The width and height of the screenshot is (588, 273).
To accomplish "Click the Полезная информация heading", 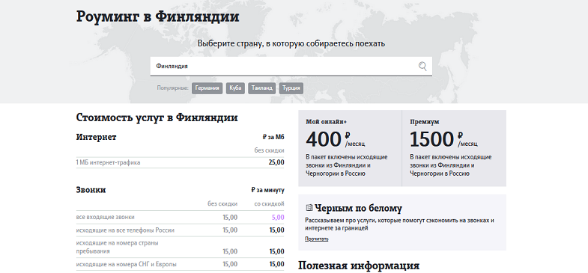I will pyautogui.click(x=359, y=266).
